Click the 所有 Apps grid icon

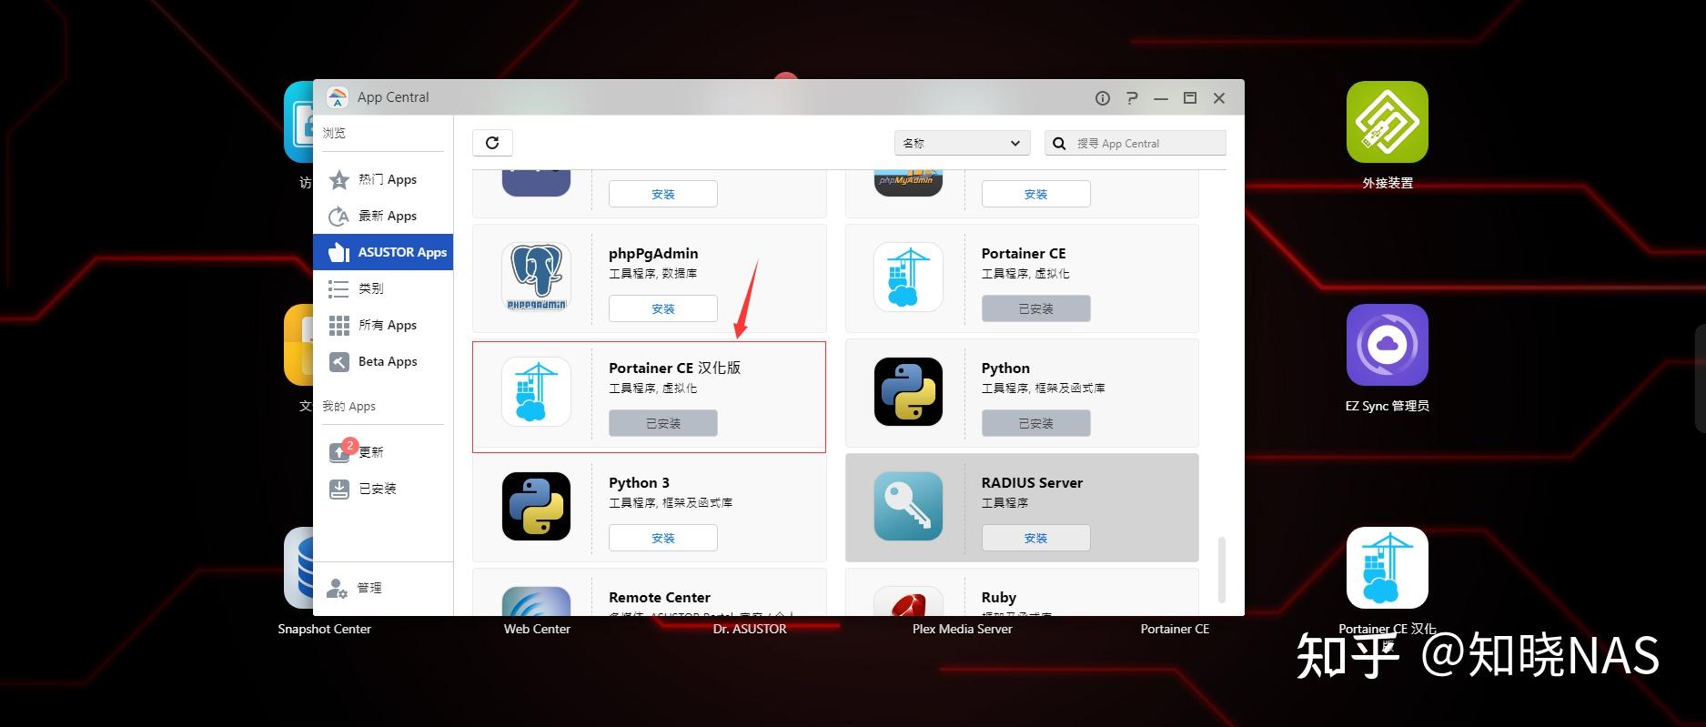tap(338, 325)
